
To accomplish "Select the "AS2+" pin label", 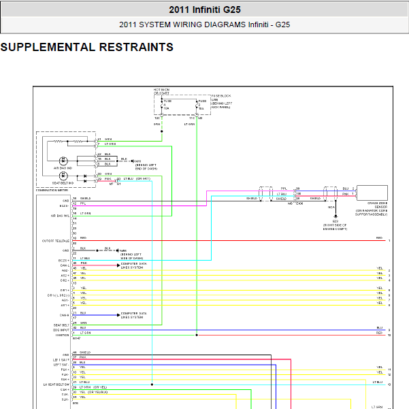I will (x=65, y=276).
